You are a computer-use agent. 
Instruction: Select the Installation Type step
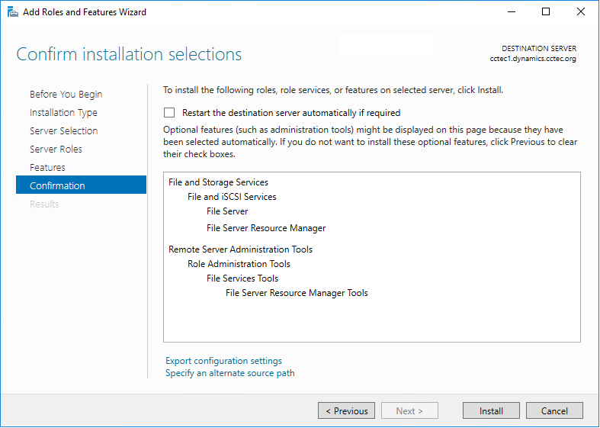[63, 113]
